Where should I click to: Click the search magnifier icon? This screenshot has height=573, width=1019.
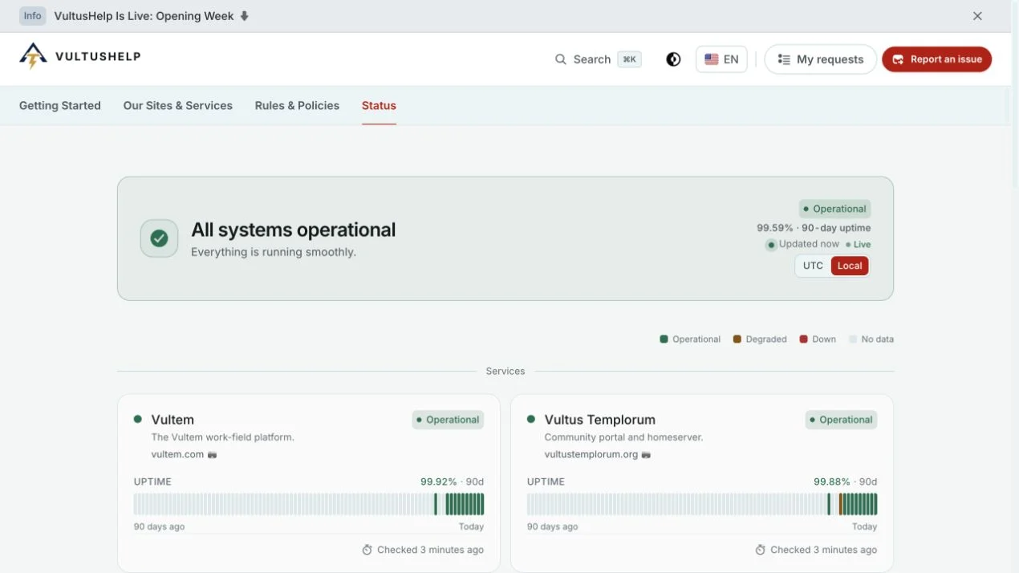coord(561,59)
